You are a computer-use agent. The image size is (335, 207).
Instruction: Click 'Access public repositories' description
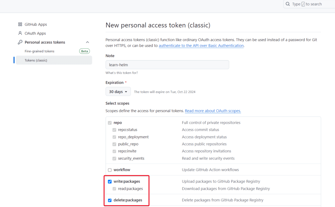[x=204, y=144]
